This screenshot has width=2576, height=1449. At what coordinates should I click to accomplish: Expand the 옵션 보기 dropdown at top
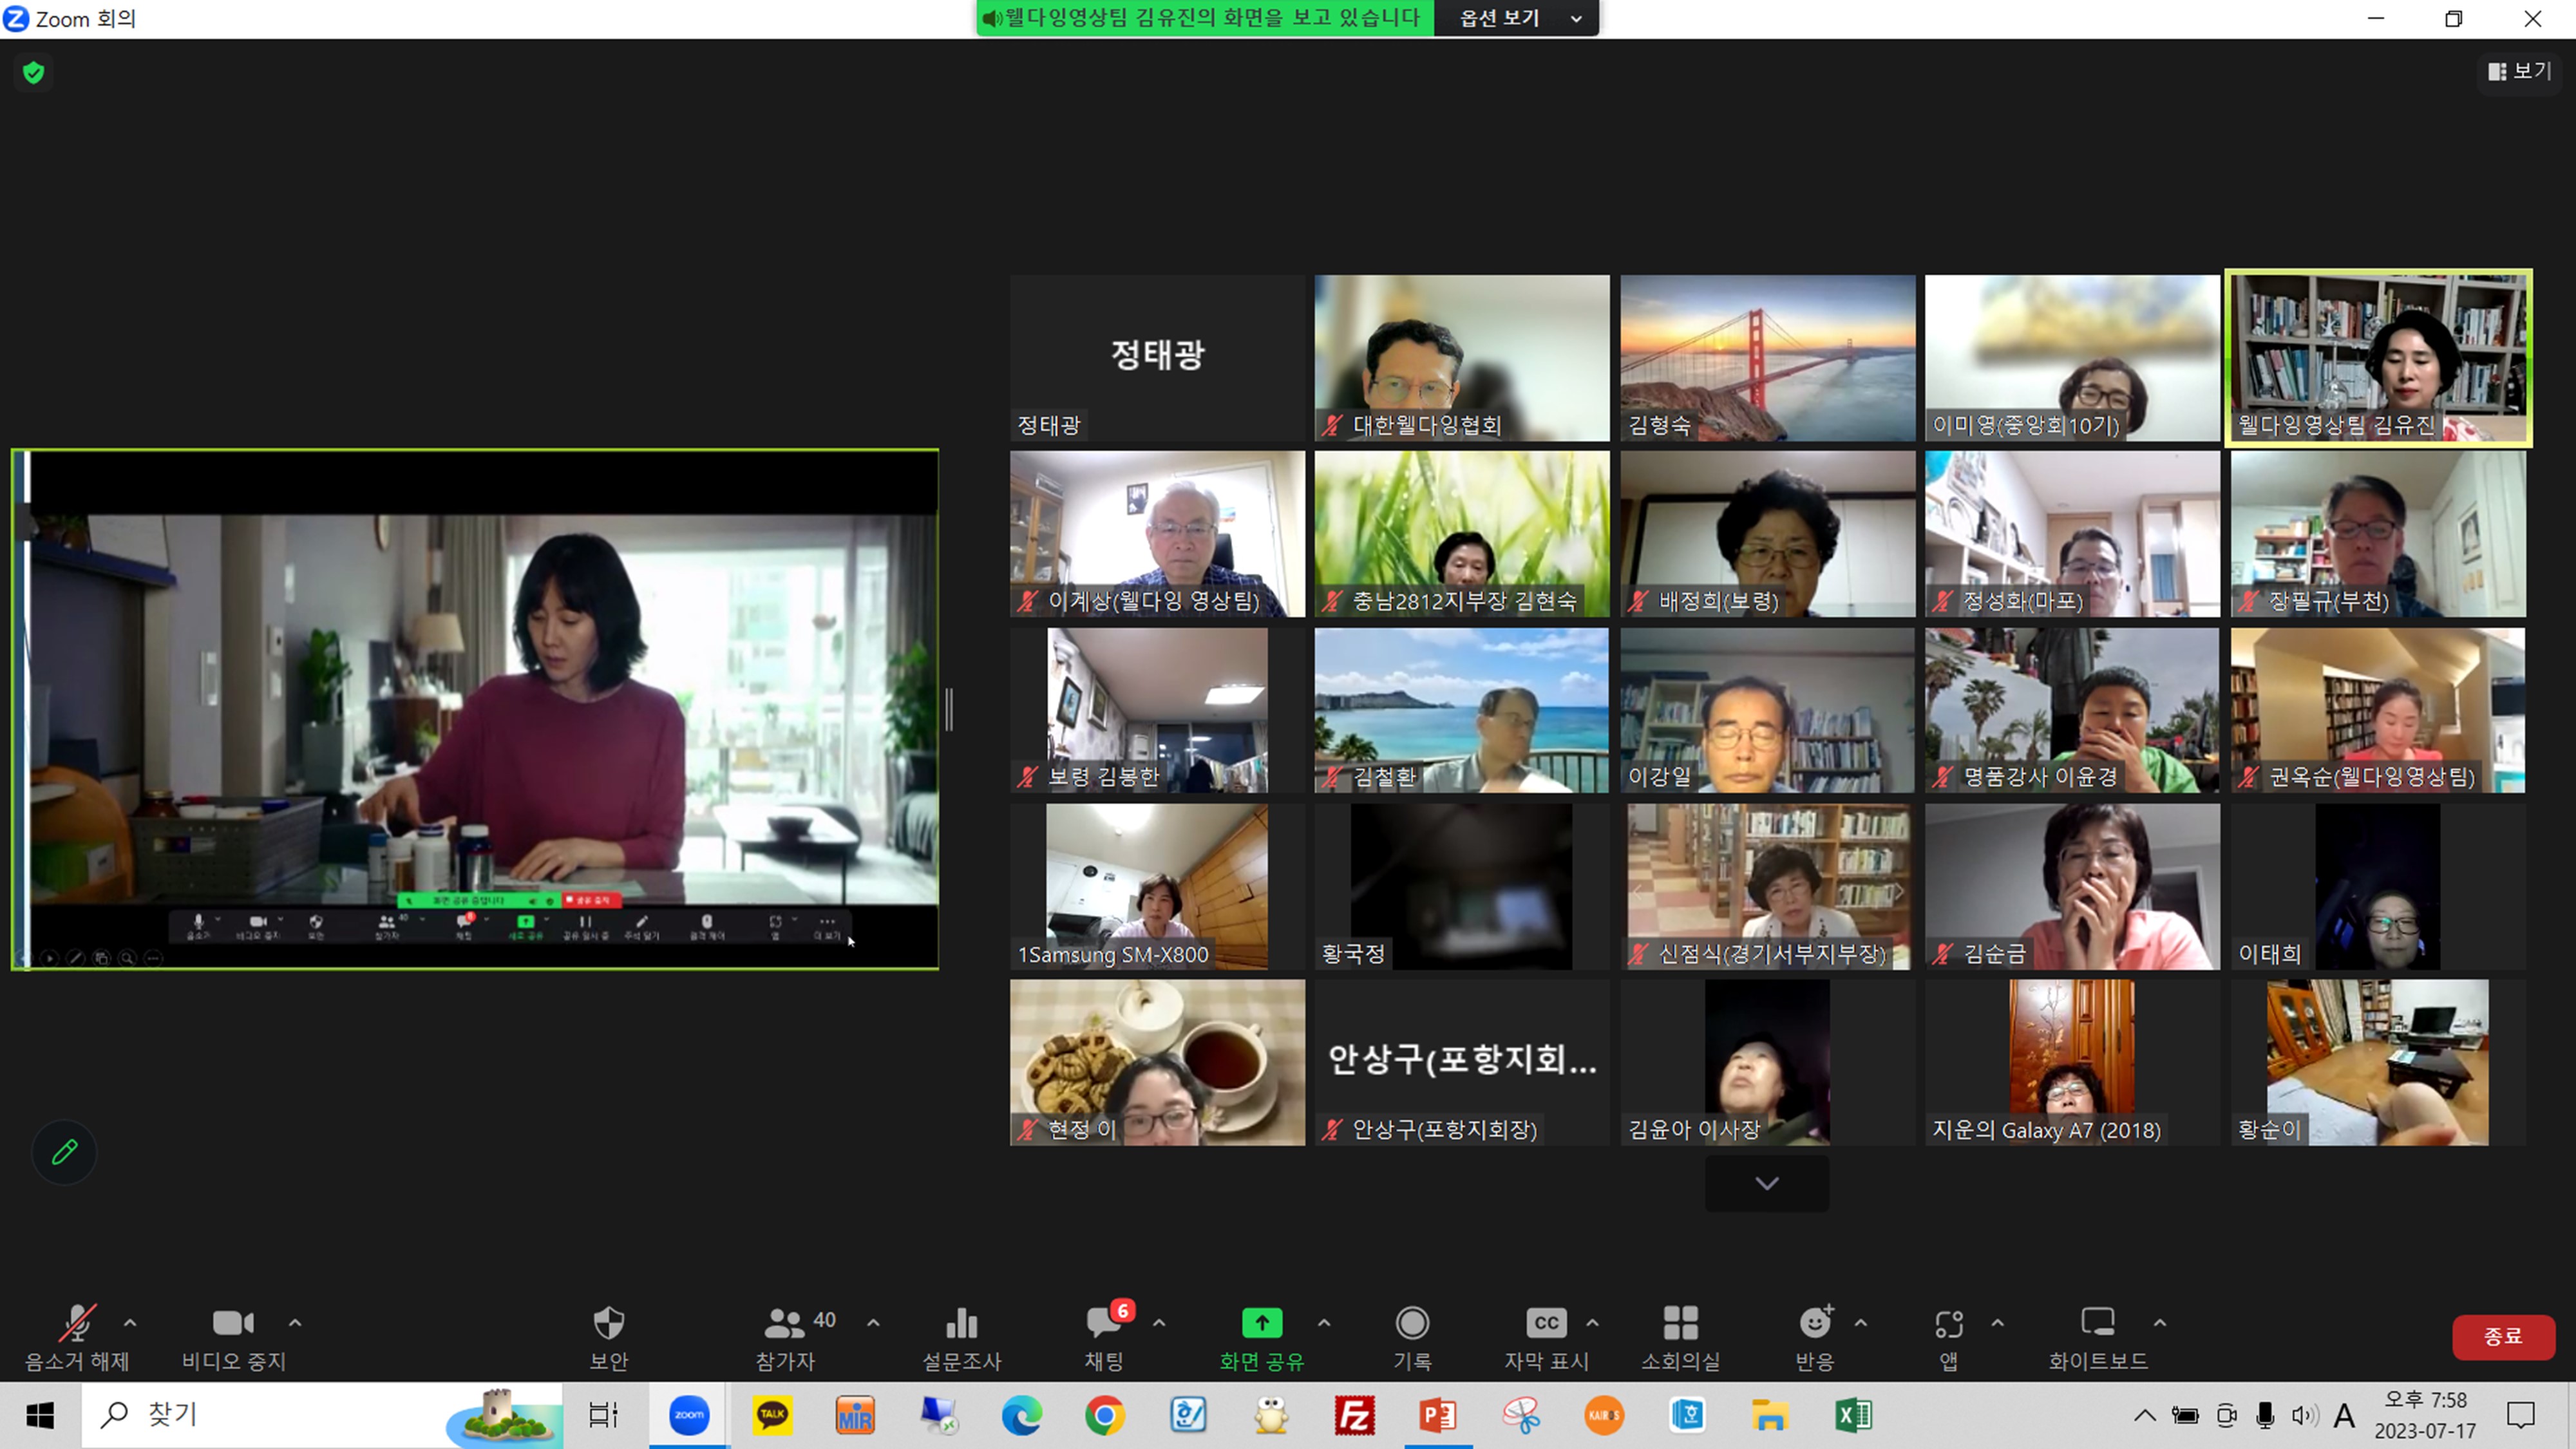tap(1516, 18)
